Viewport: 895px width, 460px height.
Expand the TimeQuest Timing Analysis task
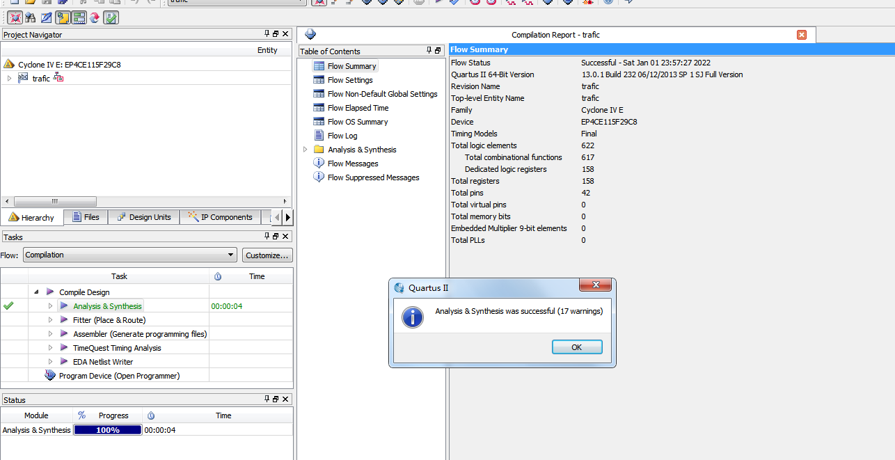[50, 348]
